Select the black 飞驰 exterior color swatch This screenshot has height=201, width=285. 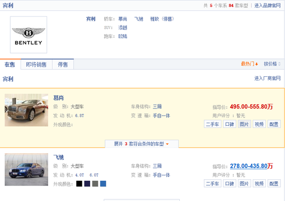pyautogui.click(x=79, y=184)
